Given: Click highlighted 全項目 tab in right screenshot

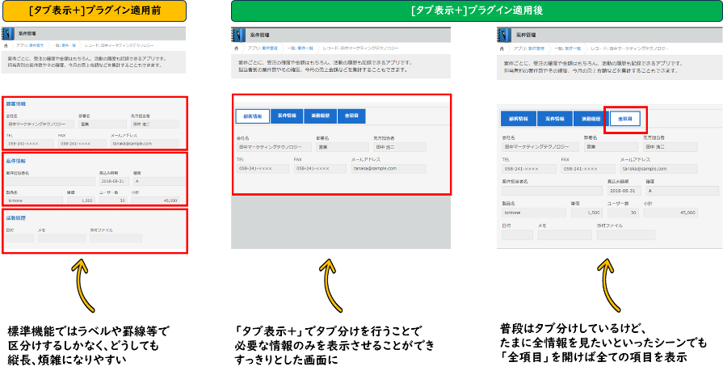Looking at the screenshot, I should pyautogui.click(x=624, y=119).
